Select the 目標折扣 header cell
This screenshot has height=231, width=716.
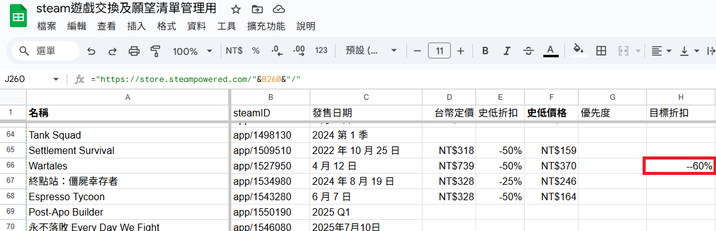click(x=681, y=113)
